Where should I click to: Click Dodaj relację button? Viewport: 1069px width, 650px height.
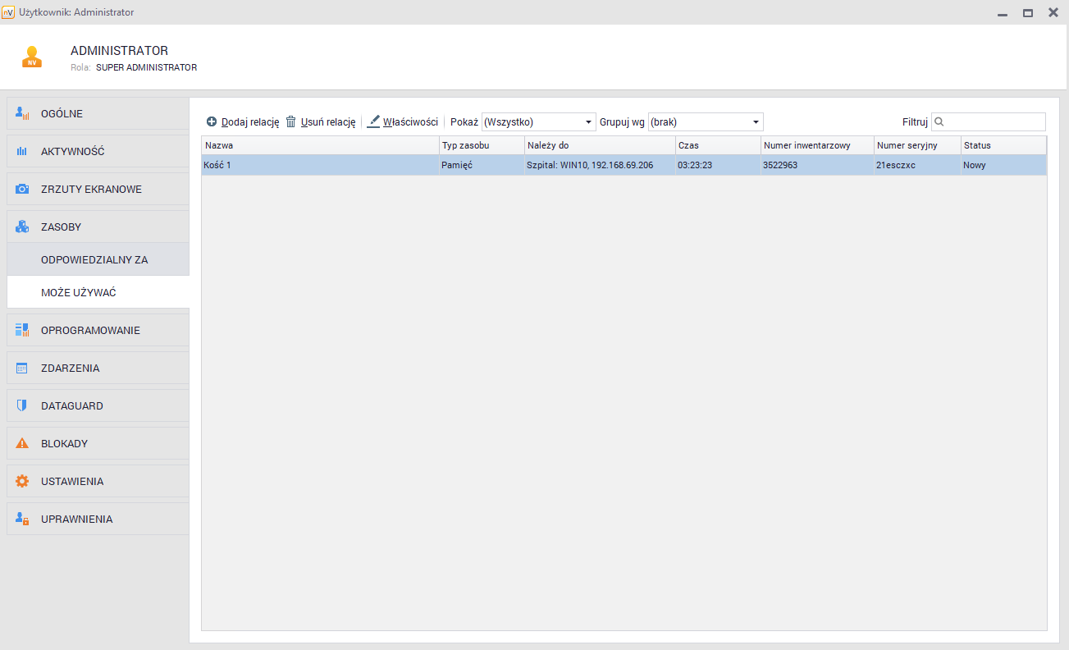pyautogui.click(x=243, y=122)
